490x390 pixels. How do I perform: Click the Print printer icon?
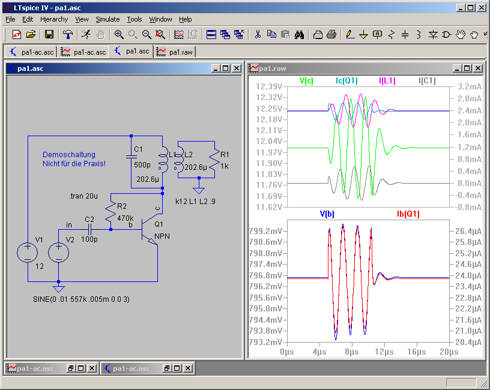pos(331,34)
